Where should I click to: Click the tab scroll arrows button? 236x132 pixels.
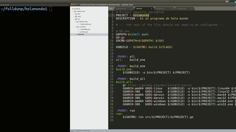click(111, 8)
